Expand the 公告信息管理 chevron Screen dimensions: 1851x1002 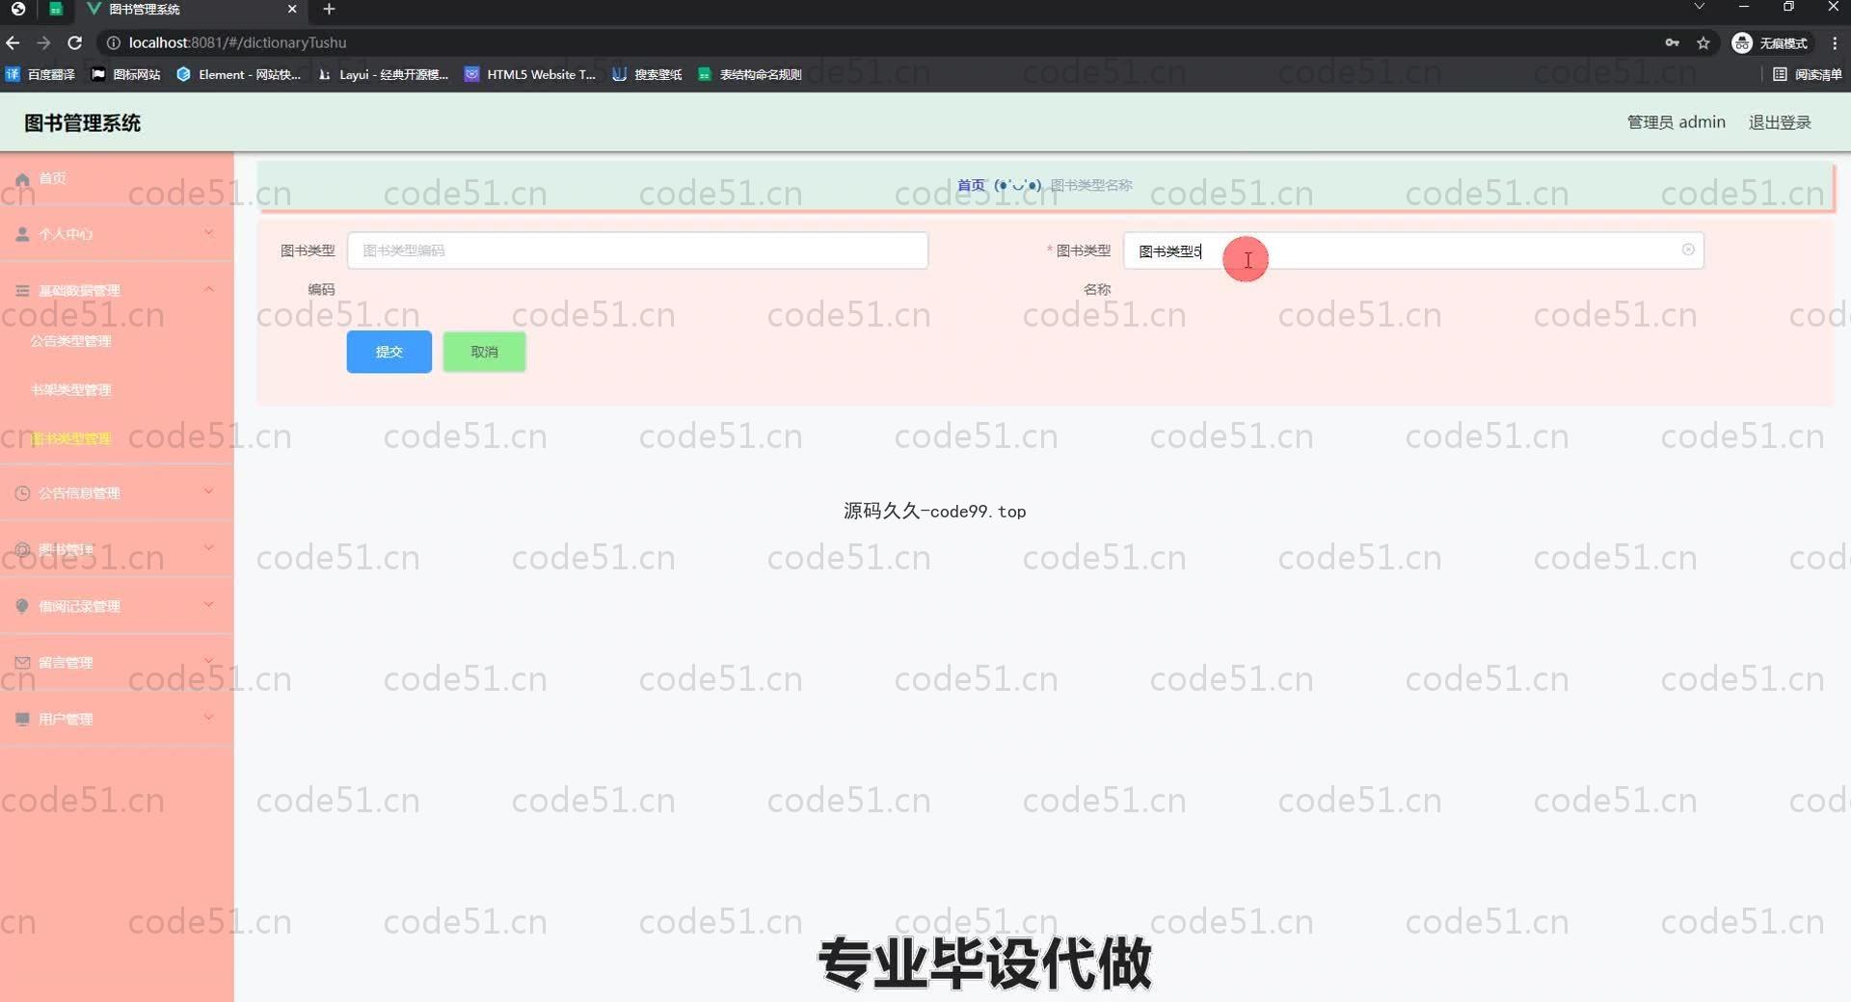click(209, 491)
